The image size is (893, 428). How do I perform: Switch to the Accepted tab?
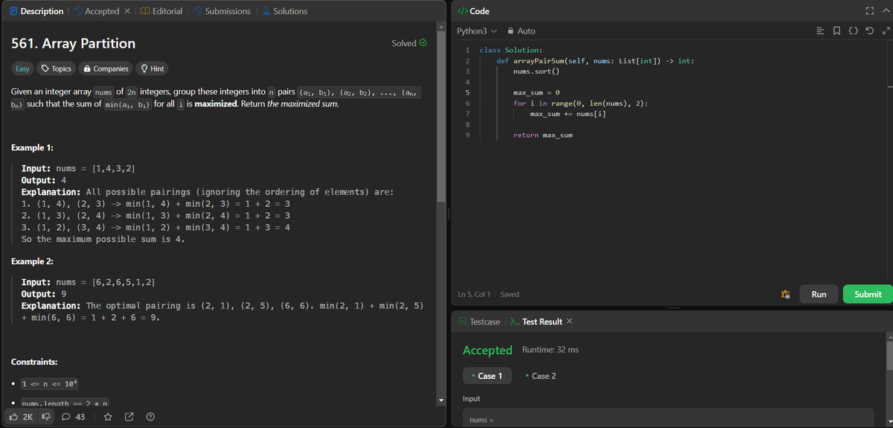pyautogui.click(x=96, y=11)
